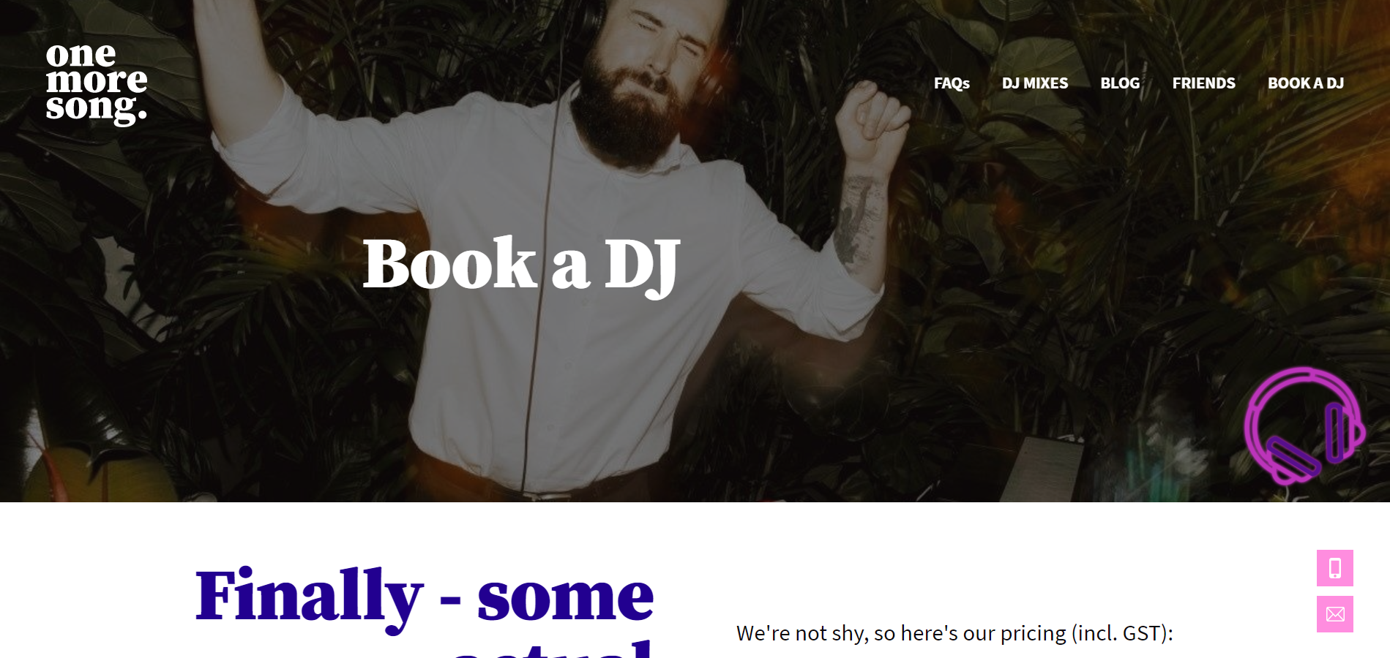
Task: Click the "Finally - some" purple heading
Action: click(425, 597)
